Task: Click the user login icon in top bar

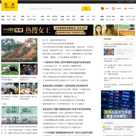Action: coord(127,2)
